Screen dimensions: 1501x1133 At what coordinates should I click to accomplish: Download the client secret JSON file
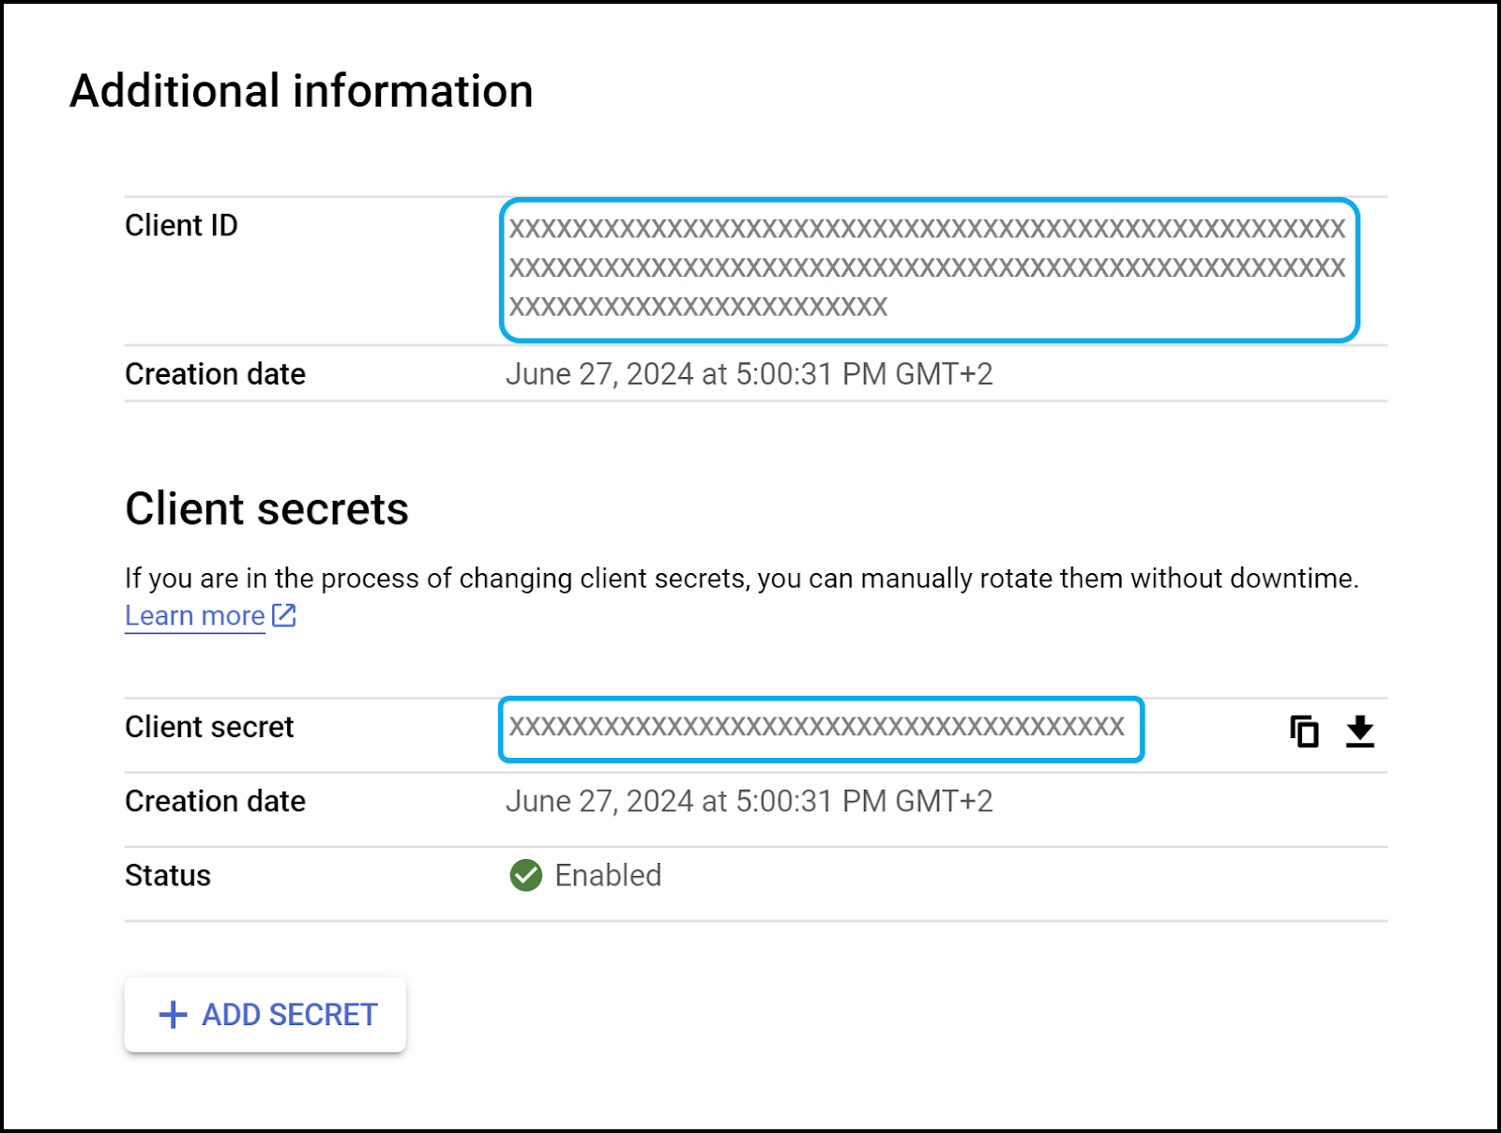[1359, 731]
